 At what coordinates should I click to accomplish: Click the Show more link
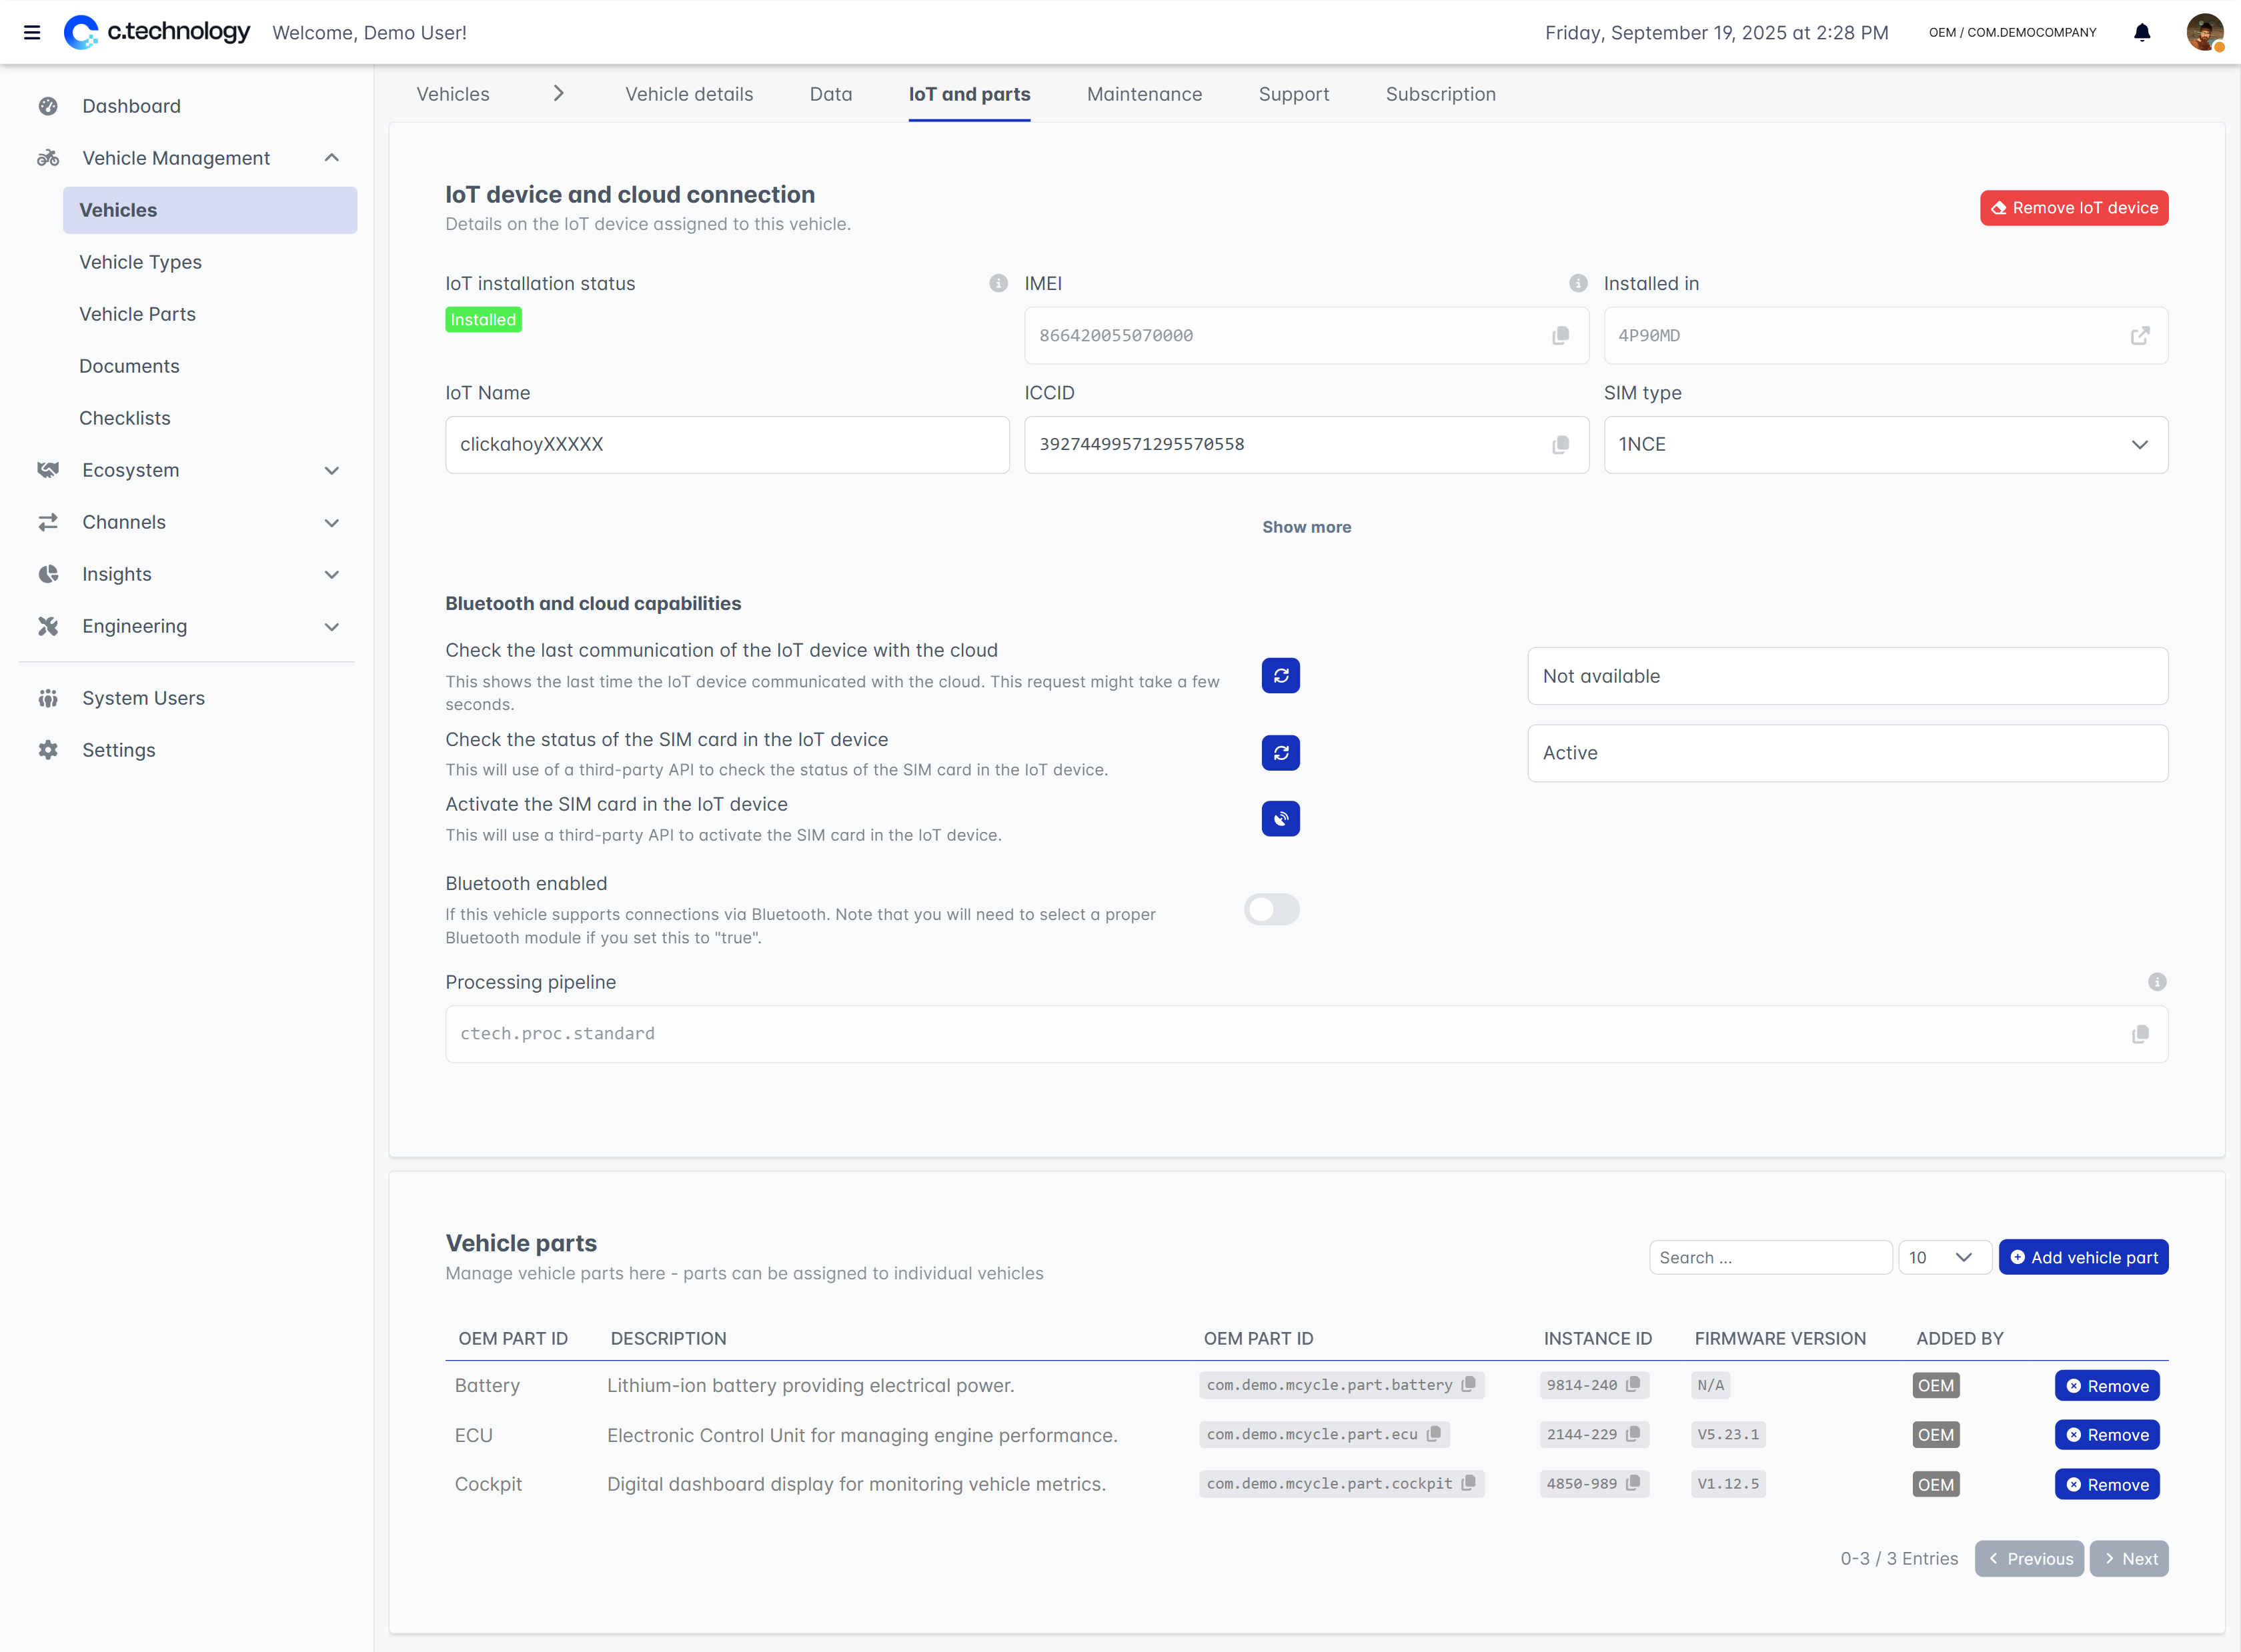pos(1306,527)
